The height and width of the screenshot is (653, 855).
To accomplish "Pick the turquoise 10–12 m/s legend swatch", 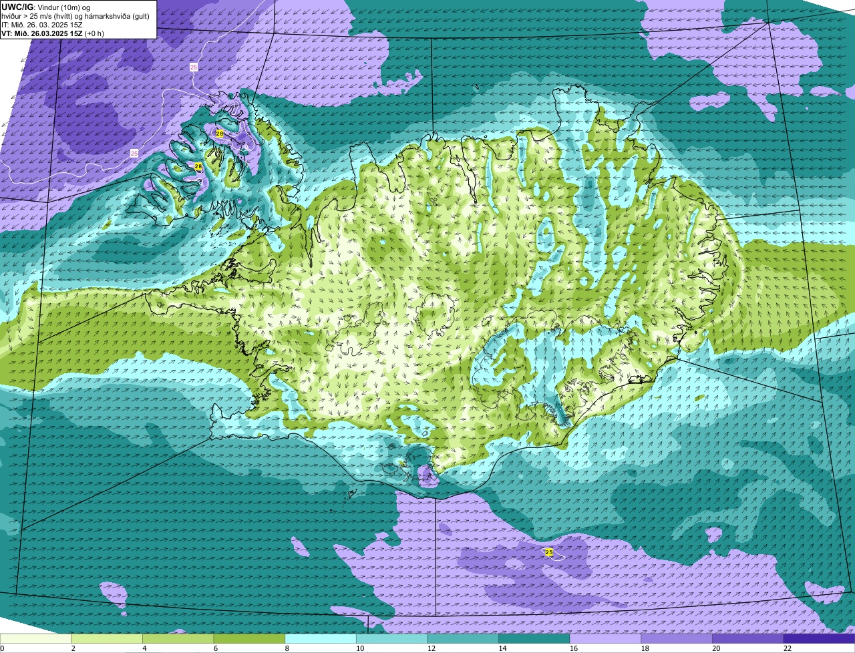I will pos(391,638).
